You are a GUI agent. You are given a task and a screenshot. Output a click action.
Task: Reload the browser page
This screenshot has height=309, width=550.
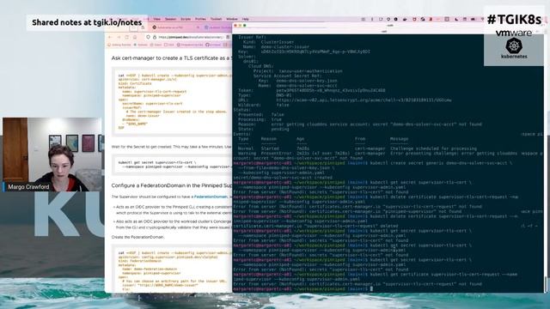[x=126, y=37]
